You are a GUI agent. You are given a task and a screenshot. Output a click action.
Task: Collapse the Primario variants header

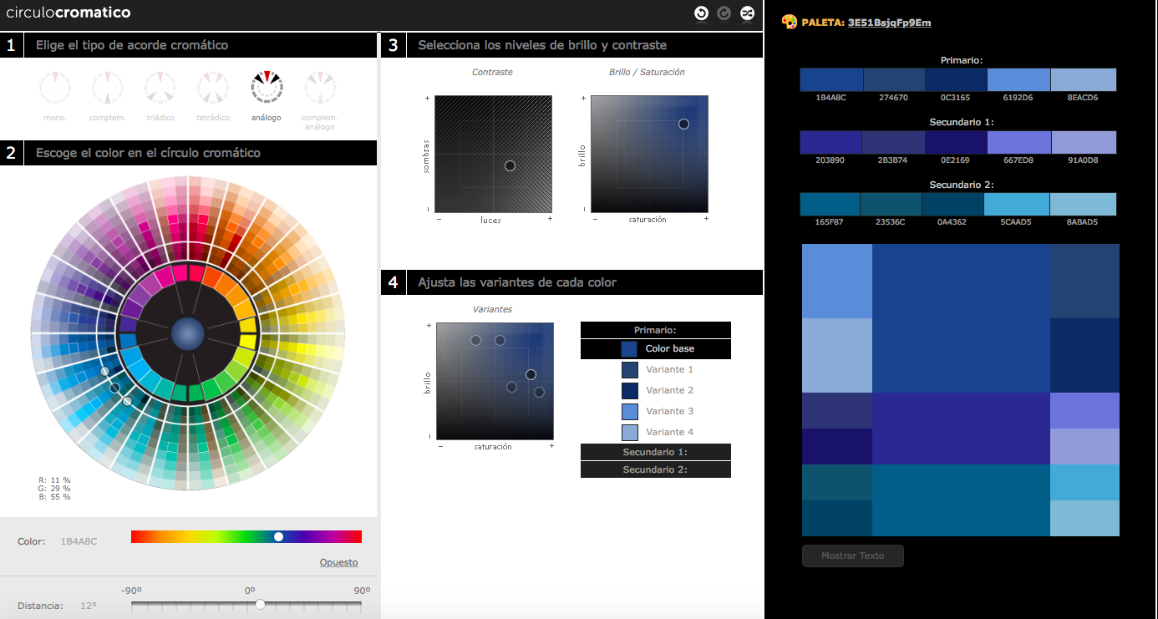656,330
